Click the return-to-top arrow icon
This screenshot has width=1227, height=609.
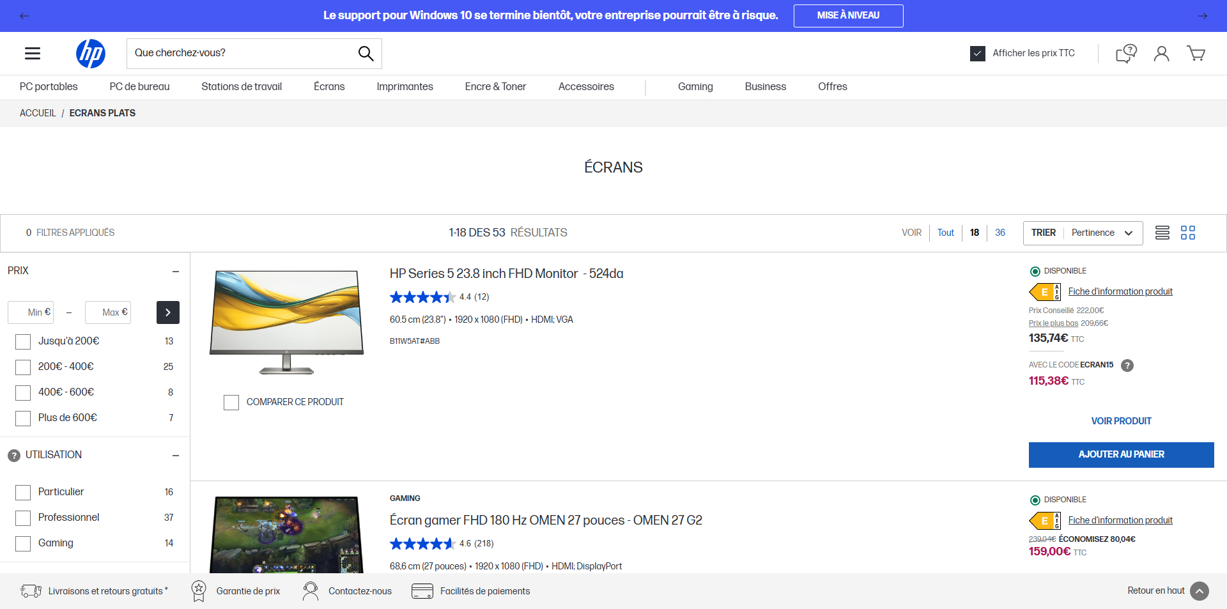click(x=1200, y=591)
